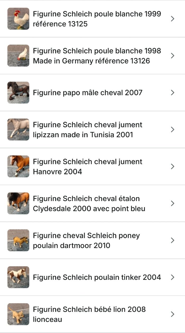The width and height of the screenshot is (185, 333).
Task: Click the white hen 13126 thumbnail image
Action: 18,55
